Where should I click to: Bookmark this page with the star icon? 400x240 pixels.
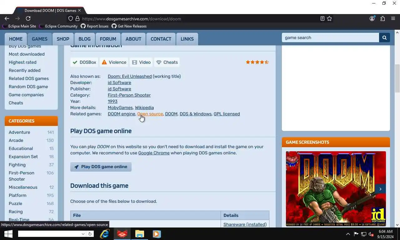329,18
